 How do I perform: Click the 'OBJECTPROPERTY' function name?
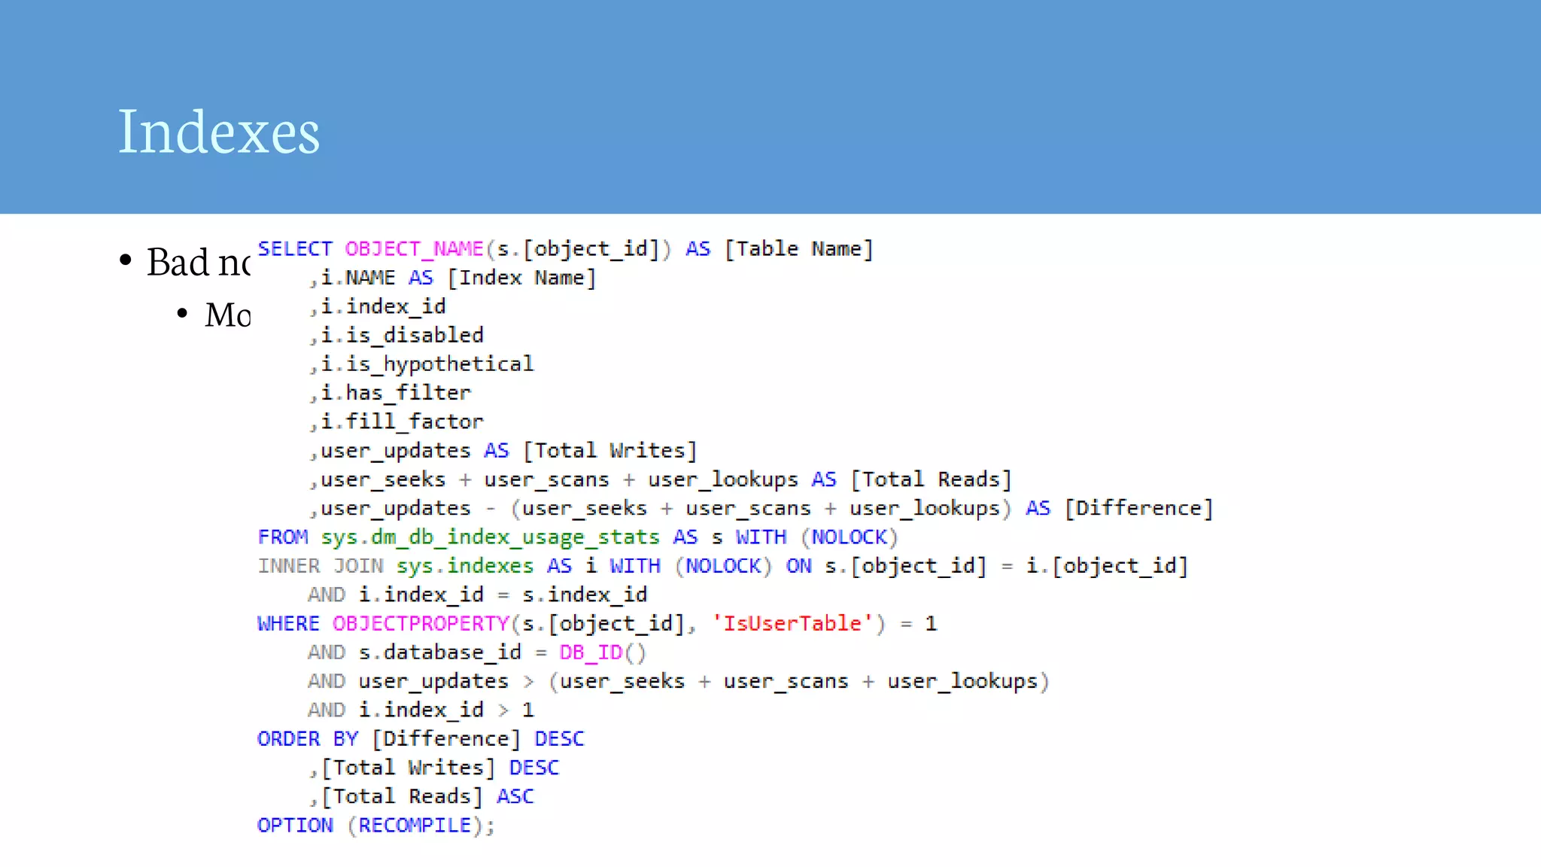pos(421,624)
